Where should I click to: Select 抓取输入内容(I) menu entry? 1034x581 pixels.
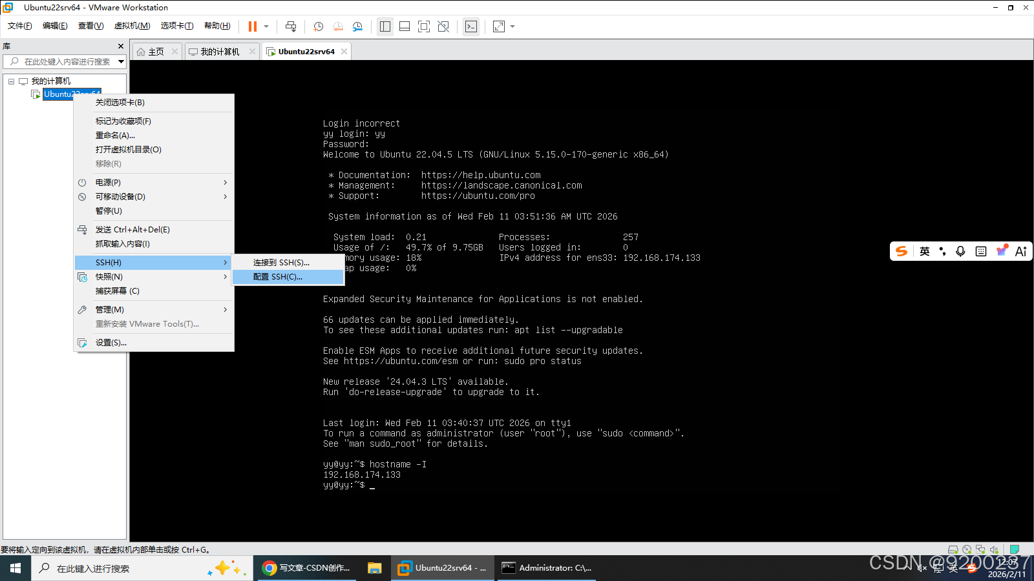click(123, 244)
